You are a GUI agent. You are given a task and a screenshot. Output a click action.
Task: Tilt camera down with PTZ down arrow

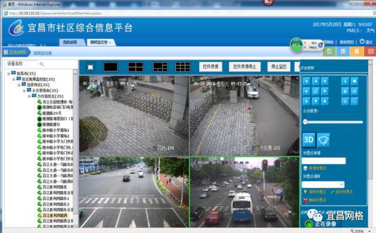pos(315,101)
